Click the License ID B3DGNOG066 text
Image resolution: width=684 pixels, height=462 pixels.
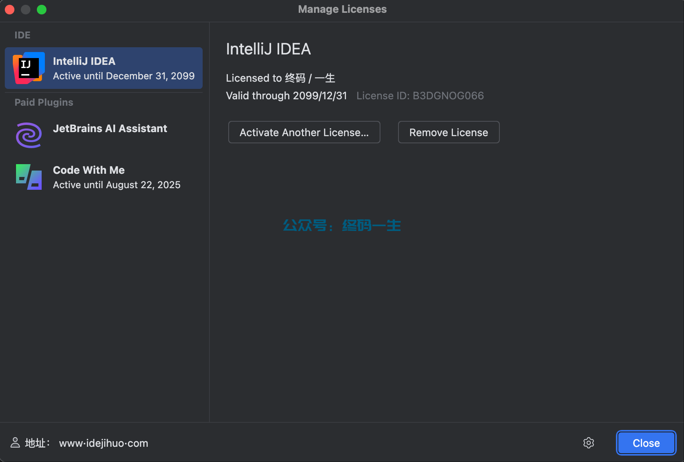[420, 96]
